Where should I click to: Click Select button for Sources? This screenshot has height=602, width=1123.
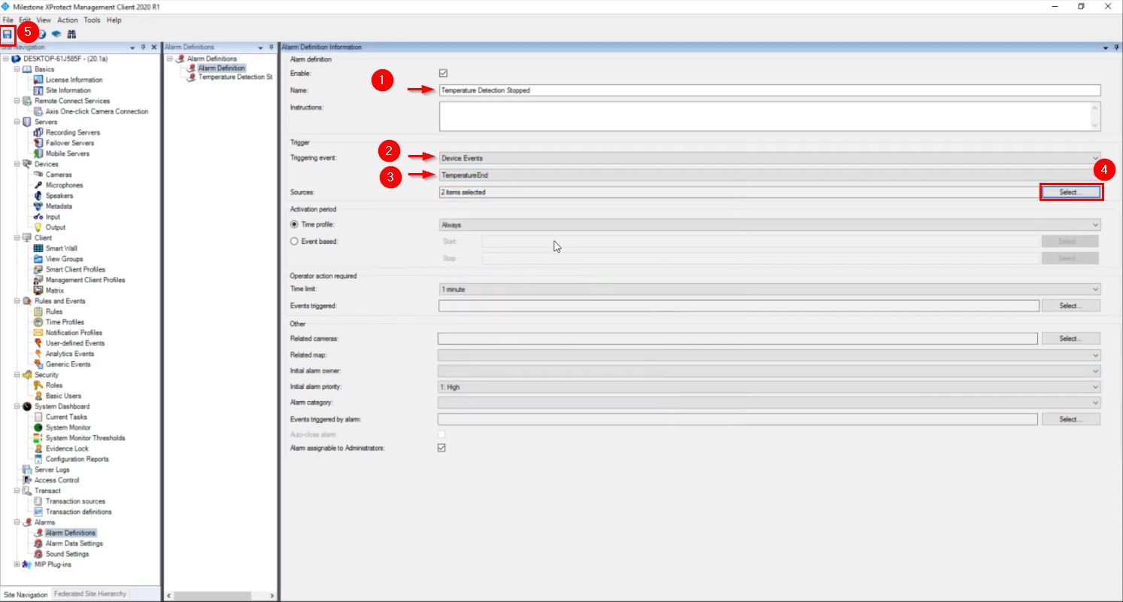coord(1071,193)
